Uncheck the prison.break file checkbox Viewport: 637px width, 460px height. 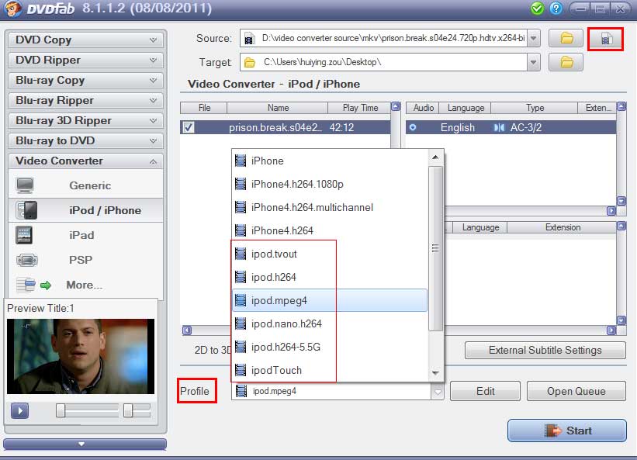(x=188, y=127)
